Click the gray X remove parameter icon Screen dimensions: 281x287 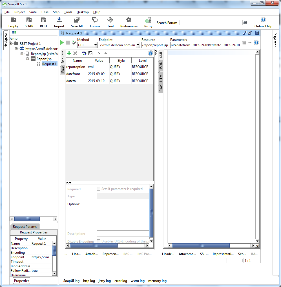(x=75, y=53)
